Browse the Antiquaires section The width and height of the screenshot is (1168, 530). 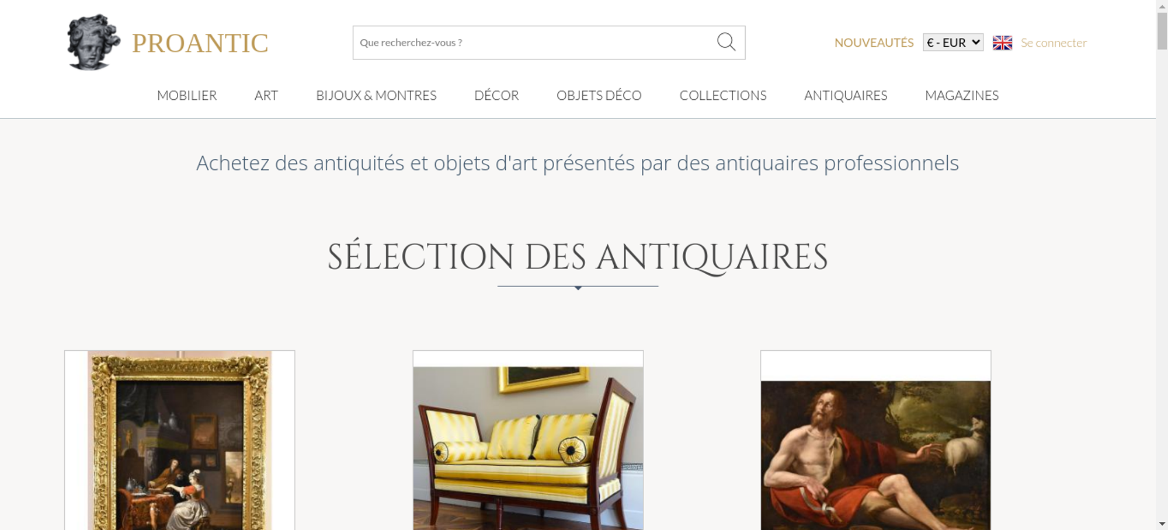tap(846, 95)
